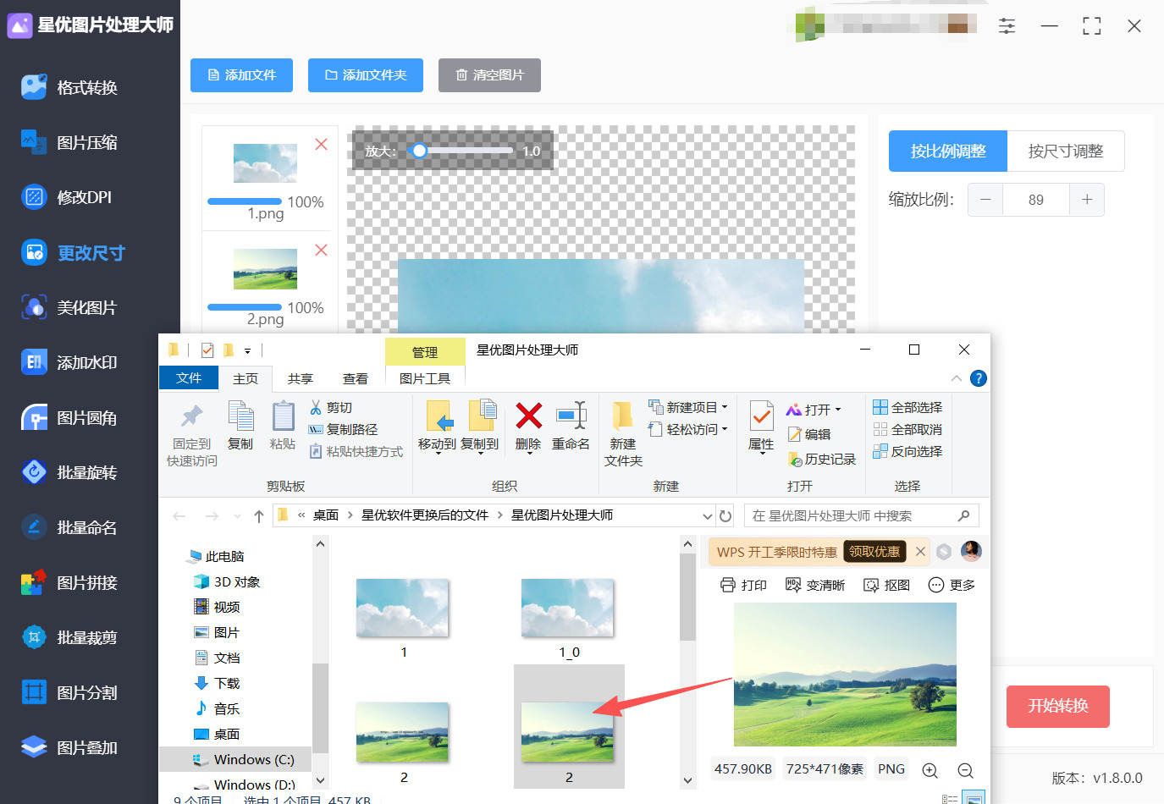Click the Explorer search box
This screenshot has height=804, width=1164.
point(861,515)
